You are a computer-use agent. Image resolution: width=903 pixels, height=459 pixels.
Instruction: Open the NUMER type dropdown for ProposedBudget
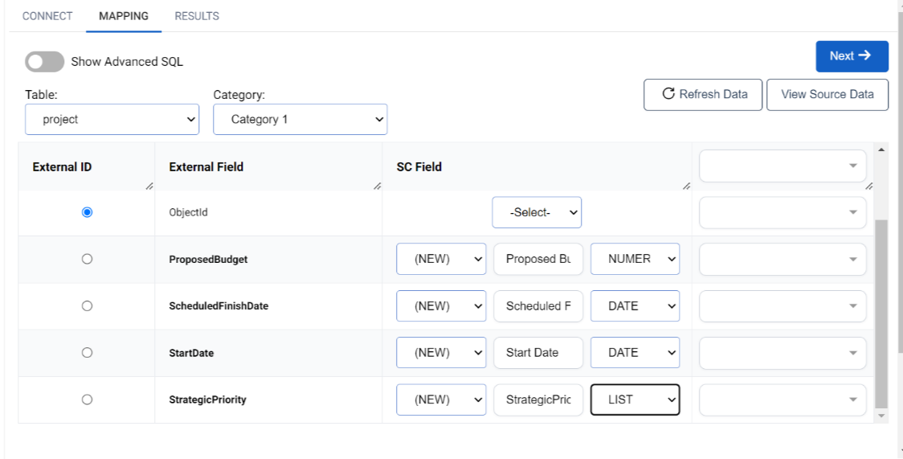pyautogui.click(x=635, y=259)
